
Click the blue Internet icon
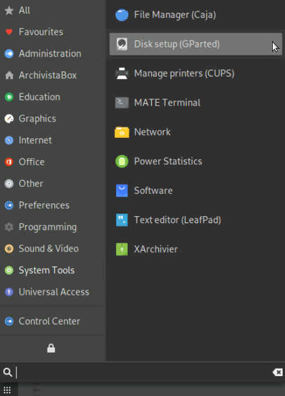9,140
